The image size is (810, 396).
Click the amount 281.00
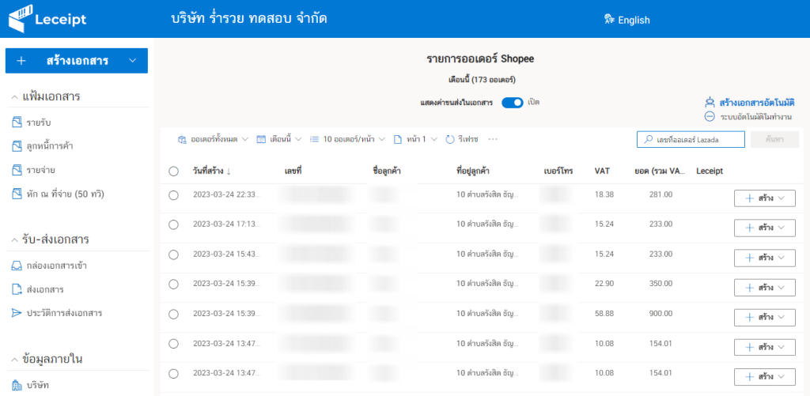(660, 194)
